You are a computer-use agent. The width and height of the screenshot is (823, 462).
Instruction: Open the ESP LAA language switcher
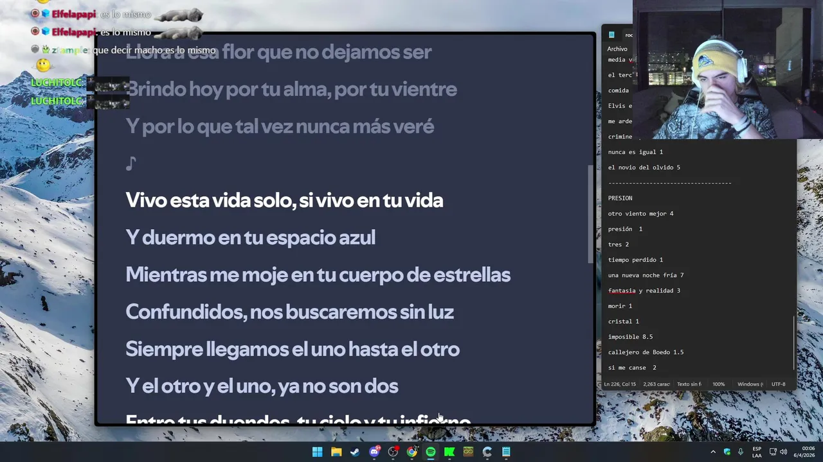pyautogui.click(x=757, y=452)
